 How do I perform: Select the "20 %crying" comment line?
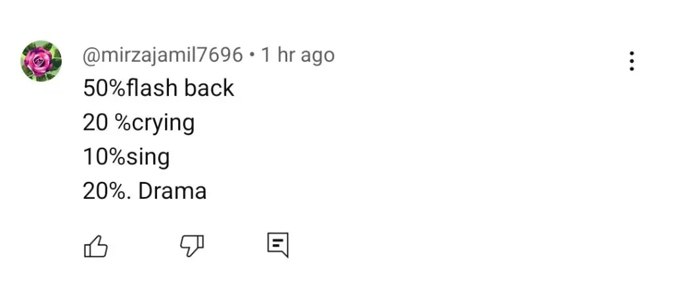[139, 123]
